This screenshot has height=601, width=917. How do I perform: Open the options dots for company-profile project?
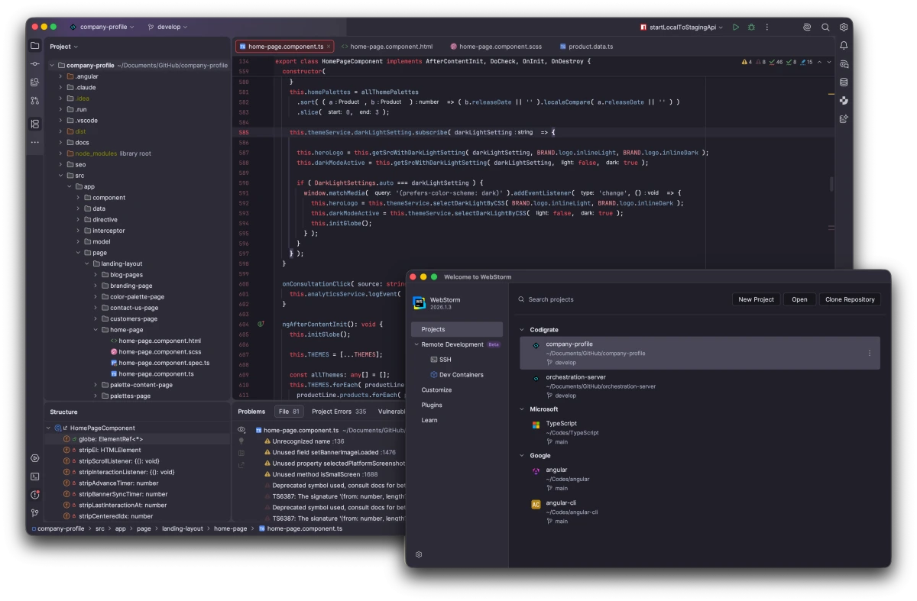coord(870,353)
